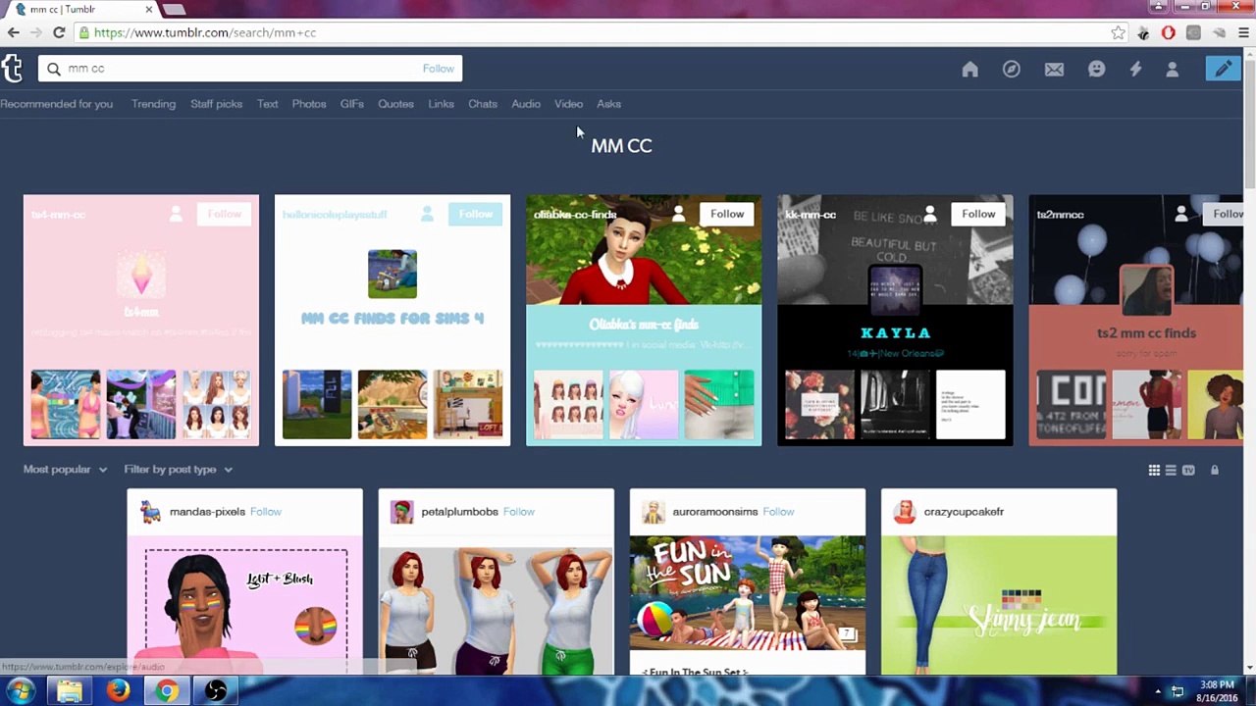The height and width of the screenshot is (706, 1256).
Task: Open the crazycupcakefr blog name
Action: coord(963,512)
